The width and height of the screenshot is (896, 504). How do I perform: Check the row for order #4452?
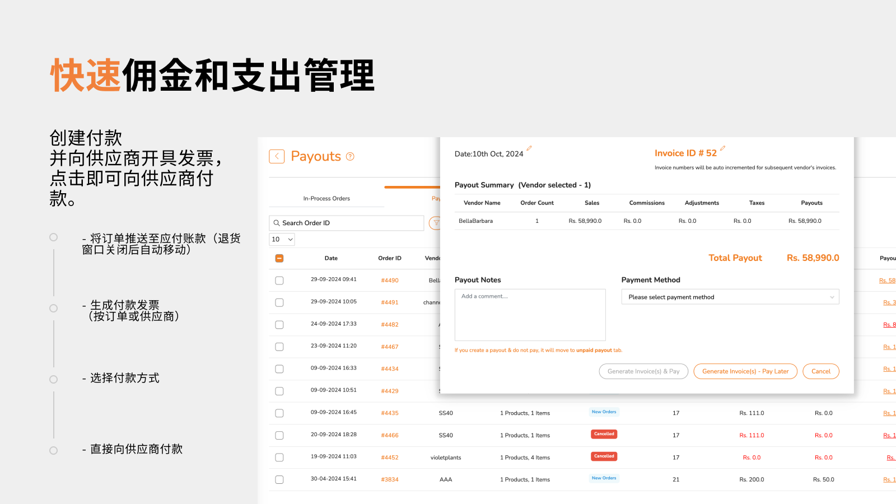(279, 458)
